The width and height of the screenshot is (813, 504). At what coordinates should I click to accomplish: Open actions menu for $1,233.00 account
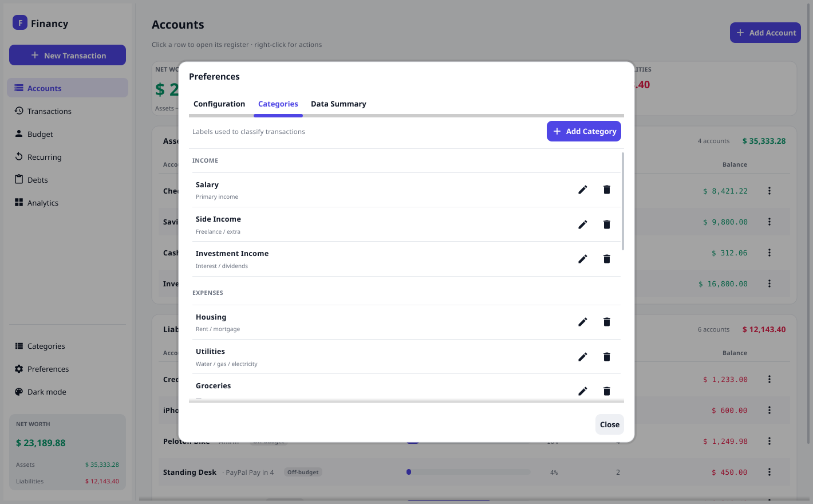coord(769,379)
